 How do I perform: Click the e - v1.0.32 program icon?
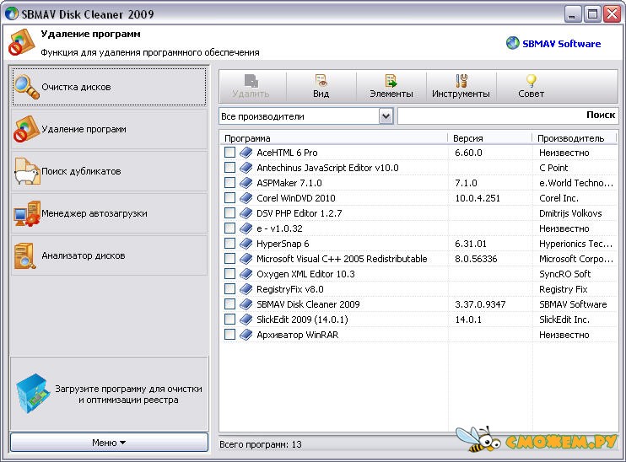(246, 228)
